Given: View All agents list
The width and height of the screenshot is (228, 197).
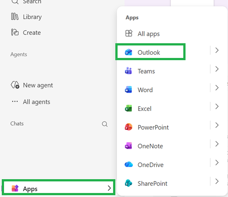Looking at the screenshot, I should [31, 102].
